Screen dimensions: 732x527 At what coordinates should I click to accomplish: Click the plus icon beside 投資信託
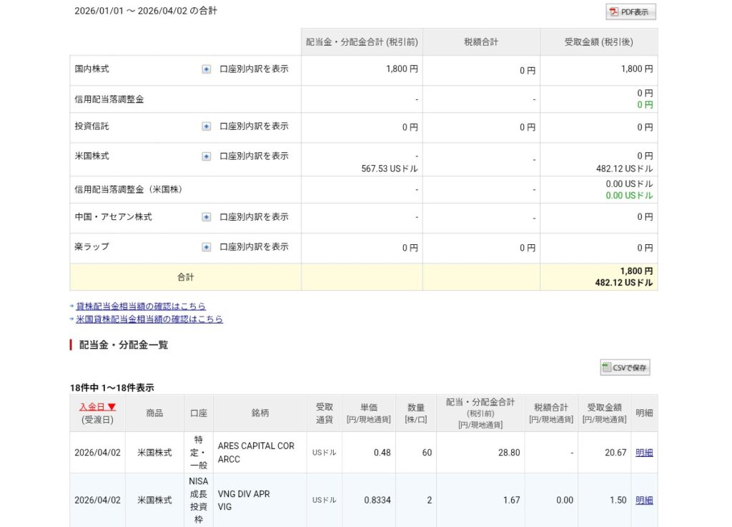point(206,126)
